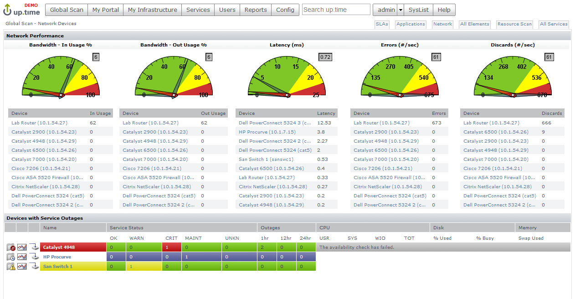The image size is (575, 299).
Task: Open the admin dropdown arrow
Action: (400, 10)
